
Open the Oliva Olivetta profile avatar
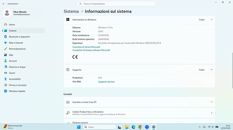pos(7,13)
